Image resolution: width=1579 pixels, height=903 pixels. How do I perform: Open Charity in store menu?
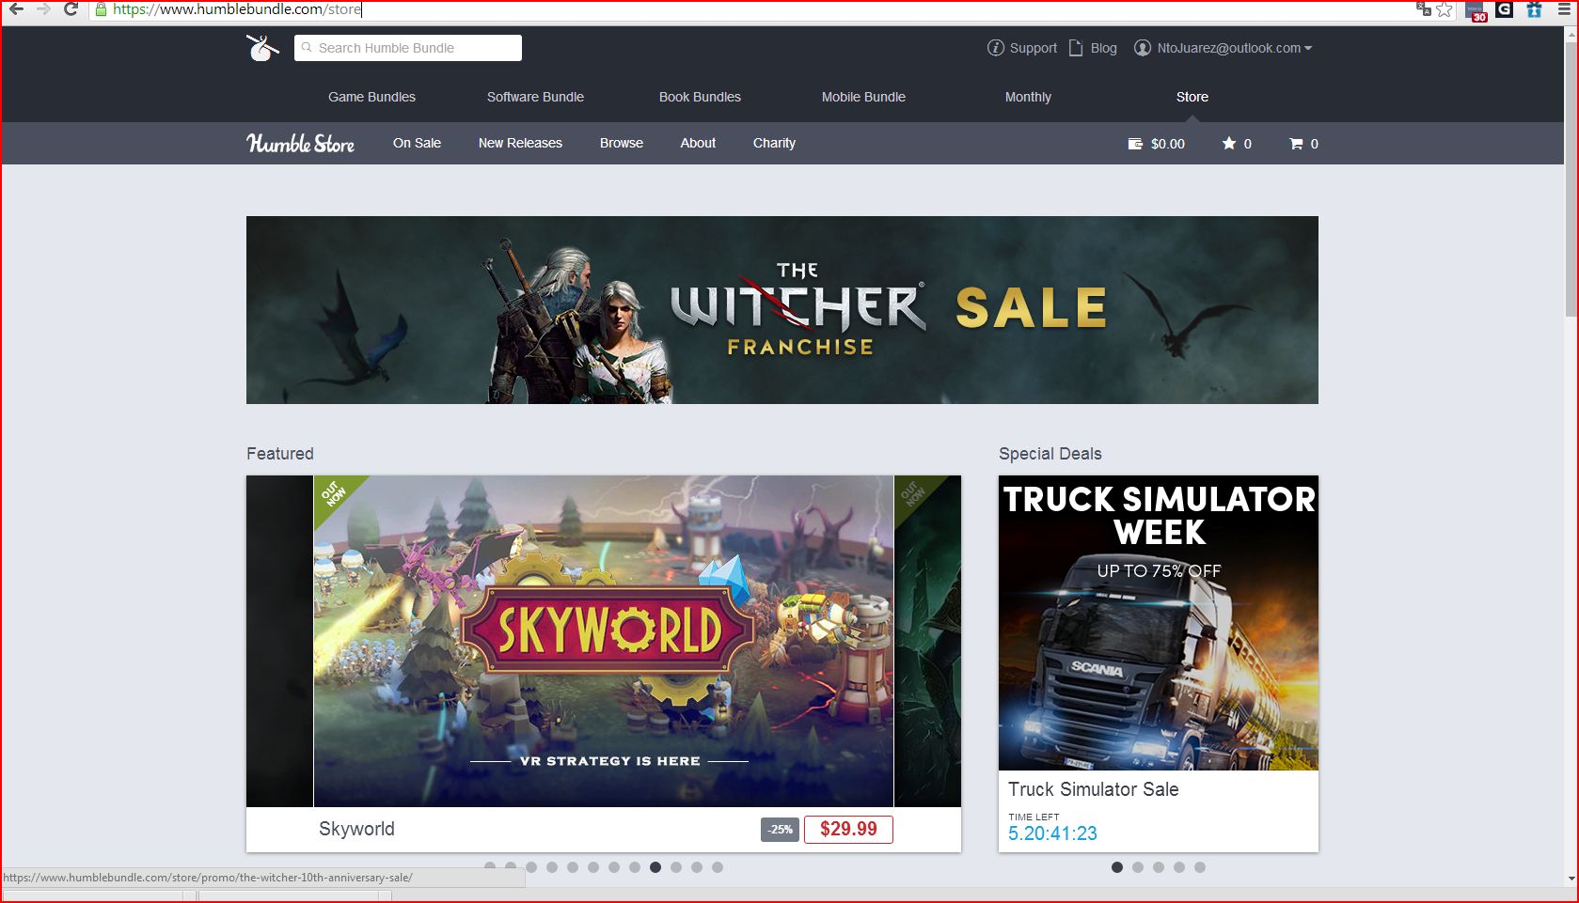pyautogui.click(x=774, y=143)
